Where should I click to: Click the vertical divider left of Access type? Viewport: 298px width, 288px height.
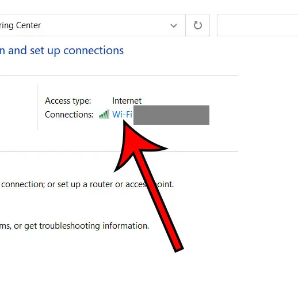pyautogui.click(x=37, y=107)
